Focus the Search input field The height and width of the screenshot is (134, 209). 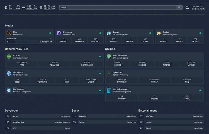coord(118,8)
